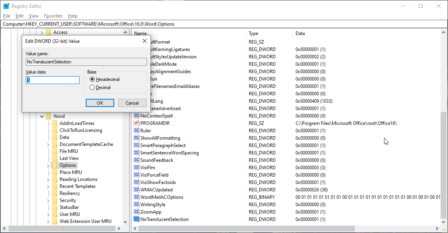Click the SmartParagraphSelect value icon

[136, 145]
